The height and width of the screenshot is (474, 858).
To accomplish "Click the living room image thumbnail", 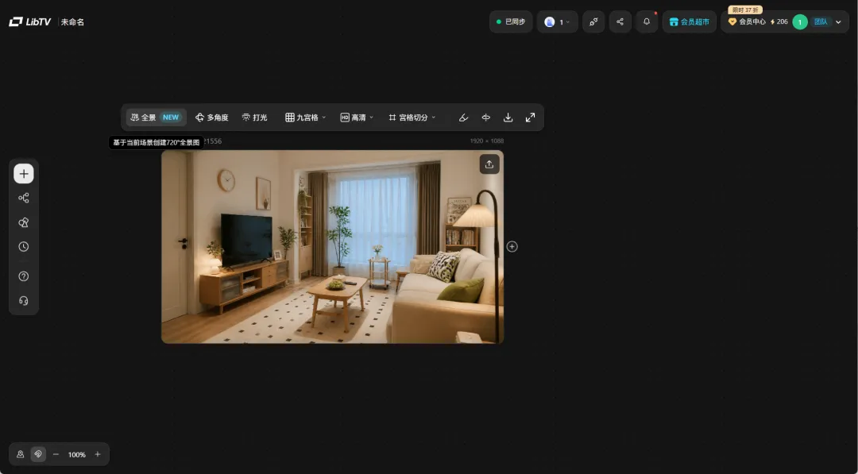I will tap(332, 247).
